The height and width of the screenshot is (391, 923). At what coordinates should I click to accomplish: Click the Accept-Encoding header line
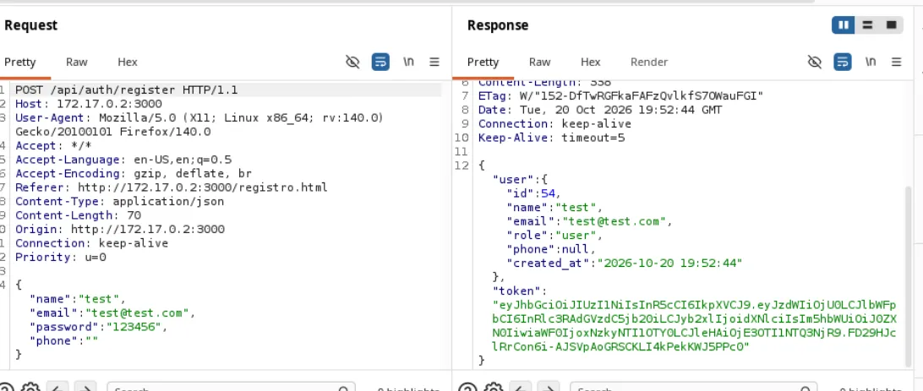pyautogui.click(x=134, y=174)
